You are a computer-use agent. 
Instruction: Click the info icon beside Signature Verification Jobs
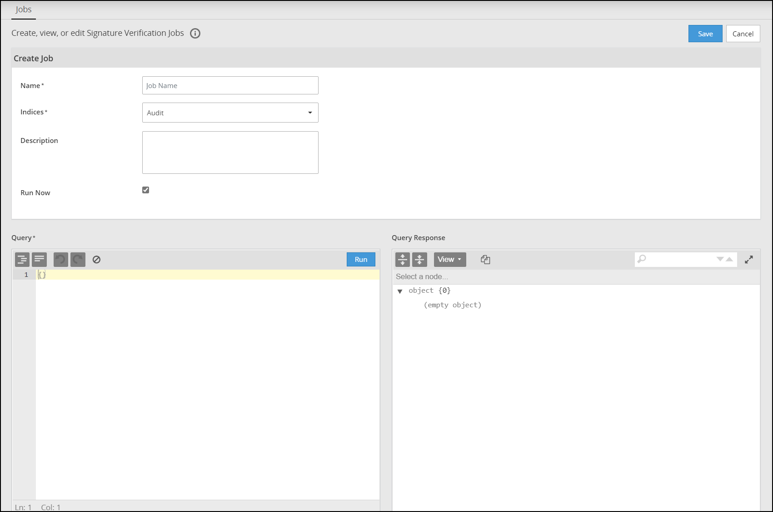195,33
